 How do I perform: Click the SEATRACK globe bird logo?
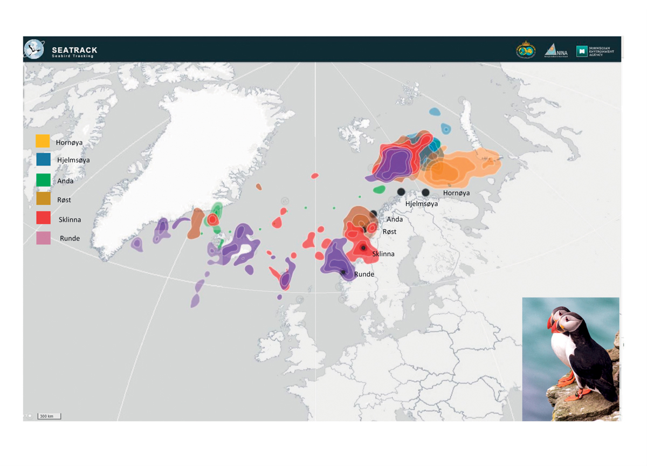(x=34, y=49)
